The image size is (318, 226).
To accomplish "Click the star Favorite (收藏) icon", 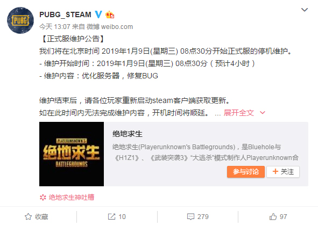I will 28,217.
